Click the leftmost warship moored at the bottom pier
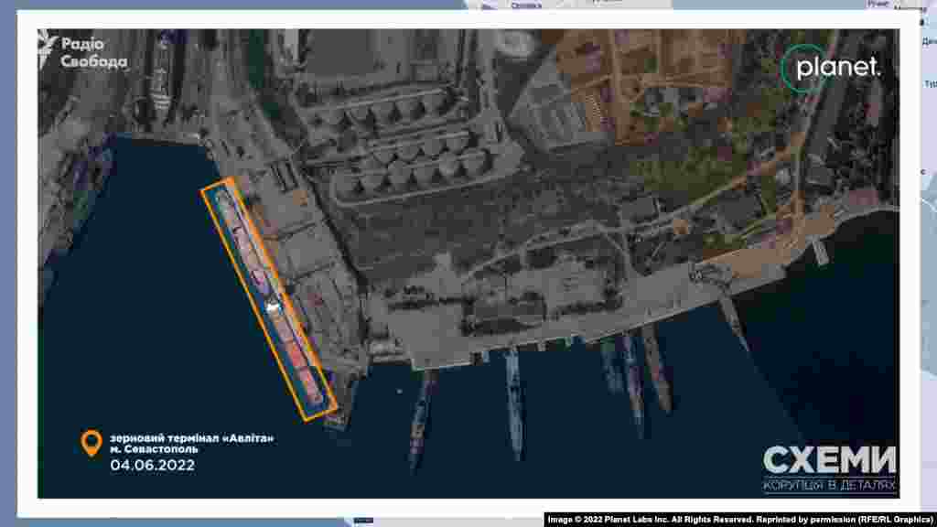The width and height of the screenshot is (937, 527). [x=420, y=416]
